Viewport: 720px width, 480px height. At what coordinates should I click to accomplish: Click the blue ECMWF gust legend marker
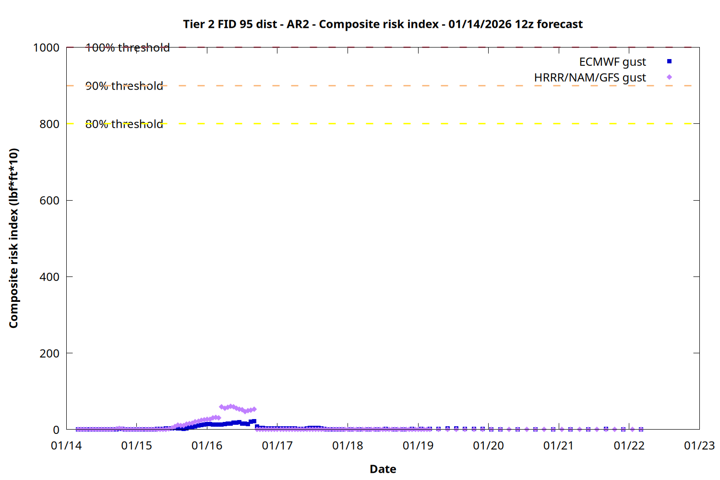[669, 61]
